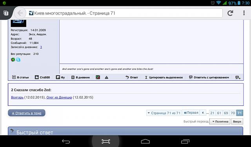This screenshot has width=251, height=147.
Task: Go to page 69
Action: [226, 113]
